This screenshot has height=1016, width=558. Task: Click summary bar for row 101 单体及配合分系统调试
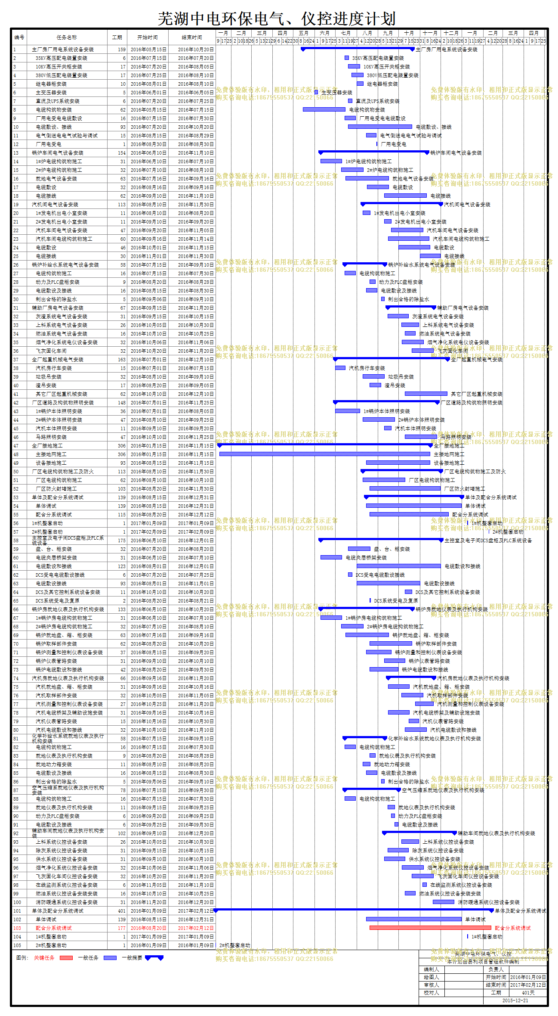(354, 910)
